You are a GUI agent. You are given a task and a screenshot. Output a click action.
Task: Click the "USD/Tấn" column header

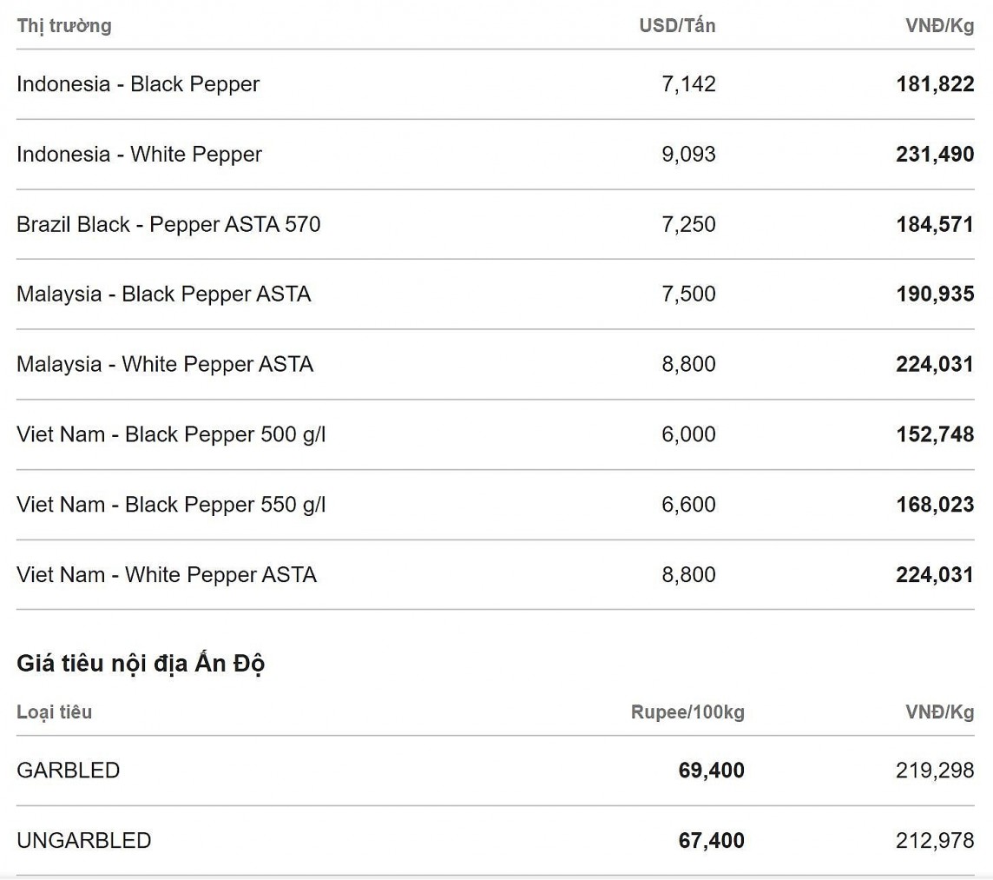677,26
